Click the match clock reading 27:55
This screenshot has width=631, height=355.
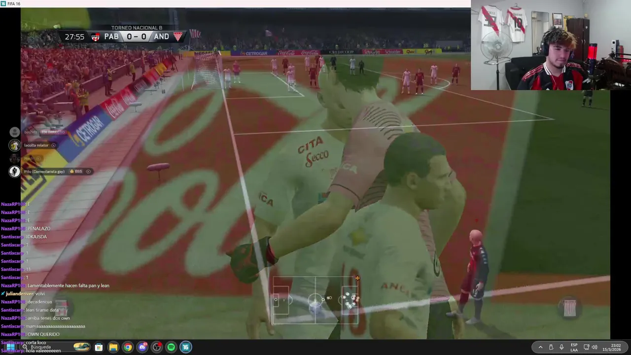(74, 36)
